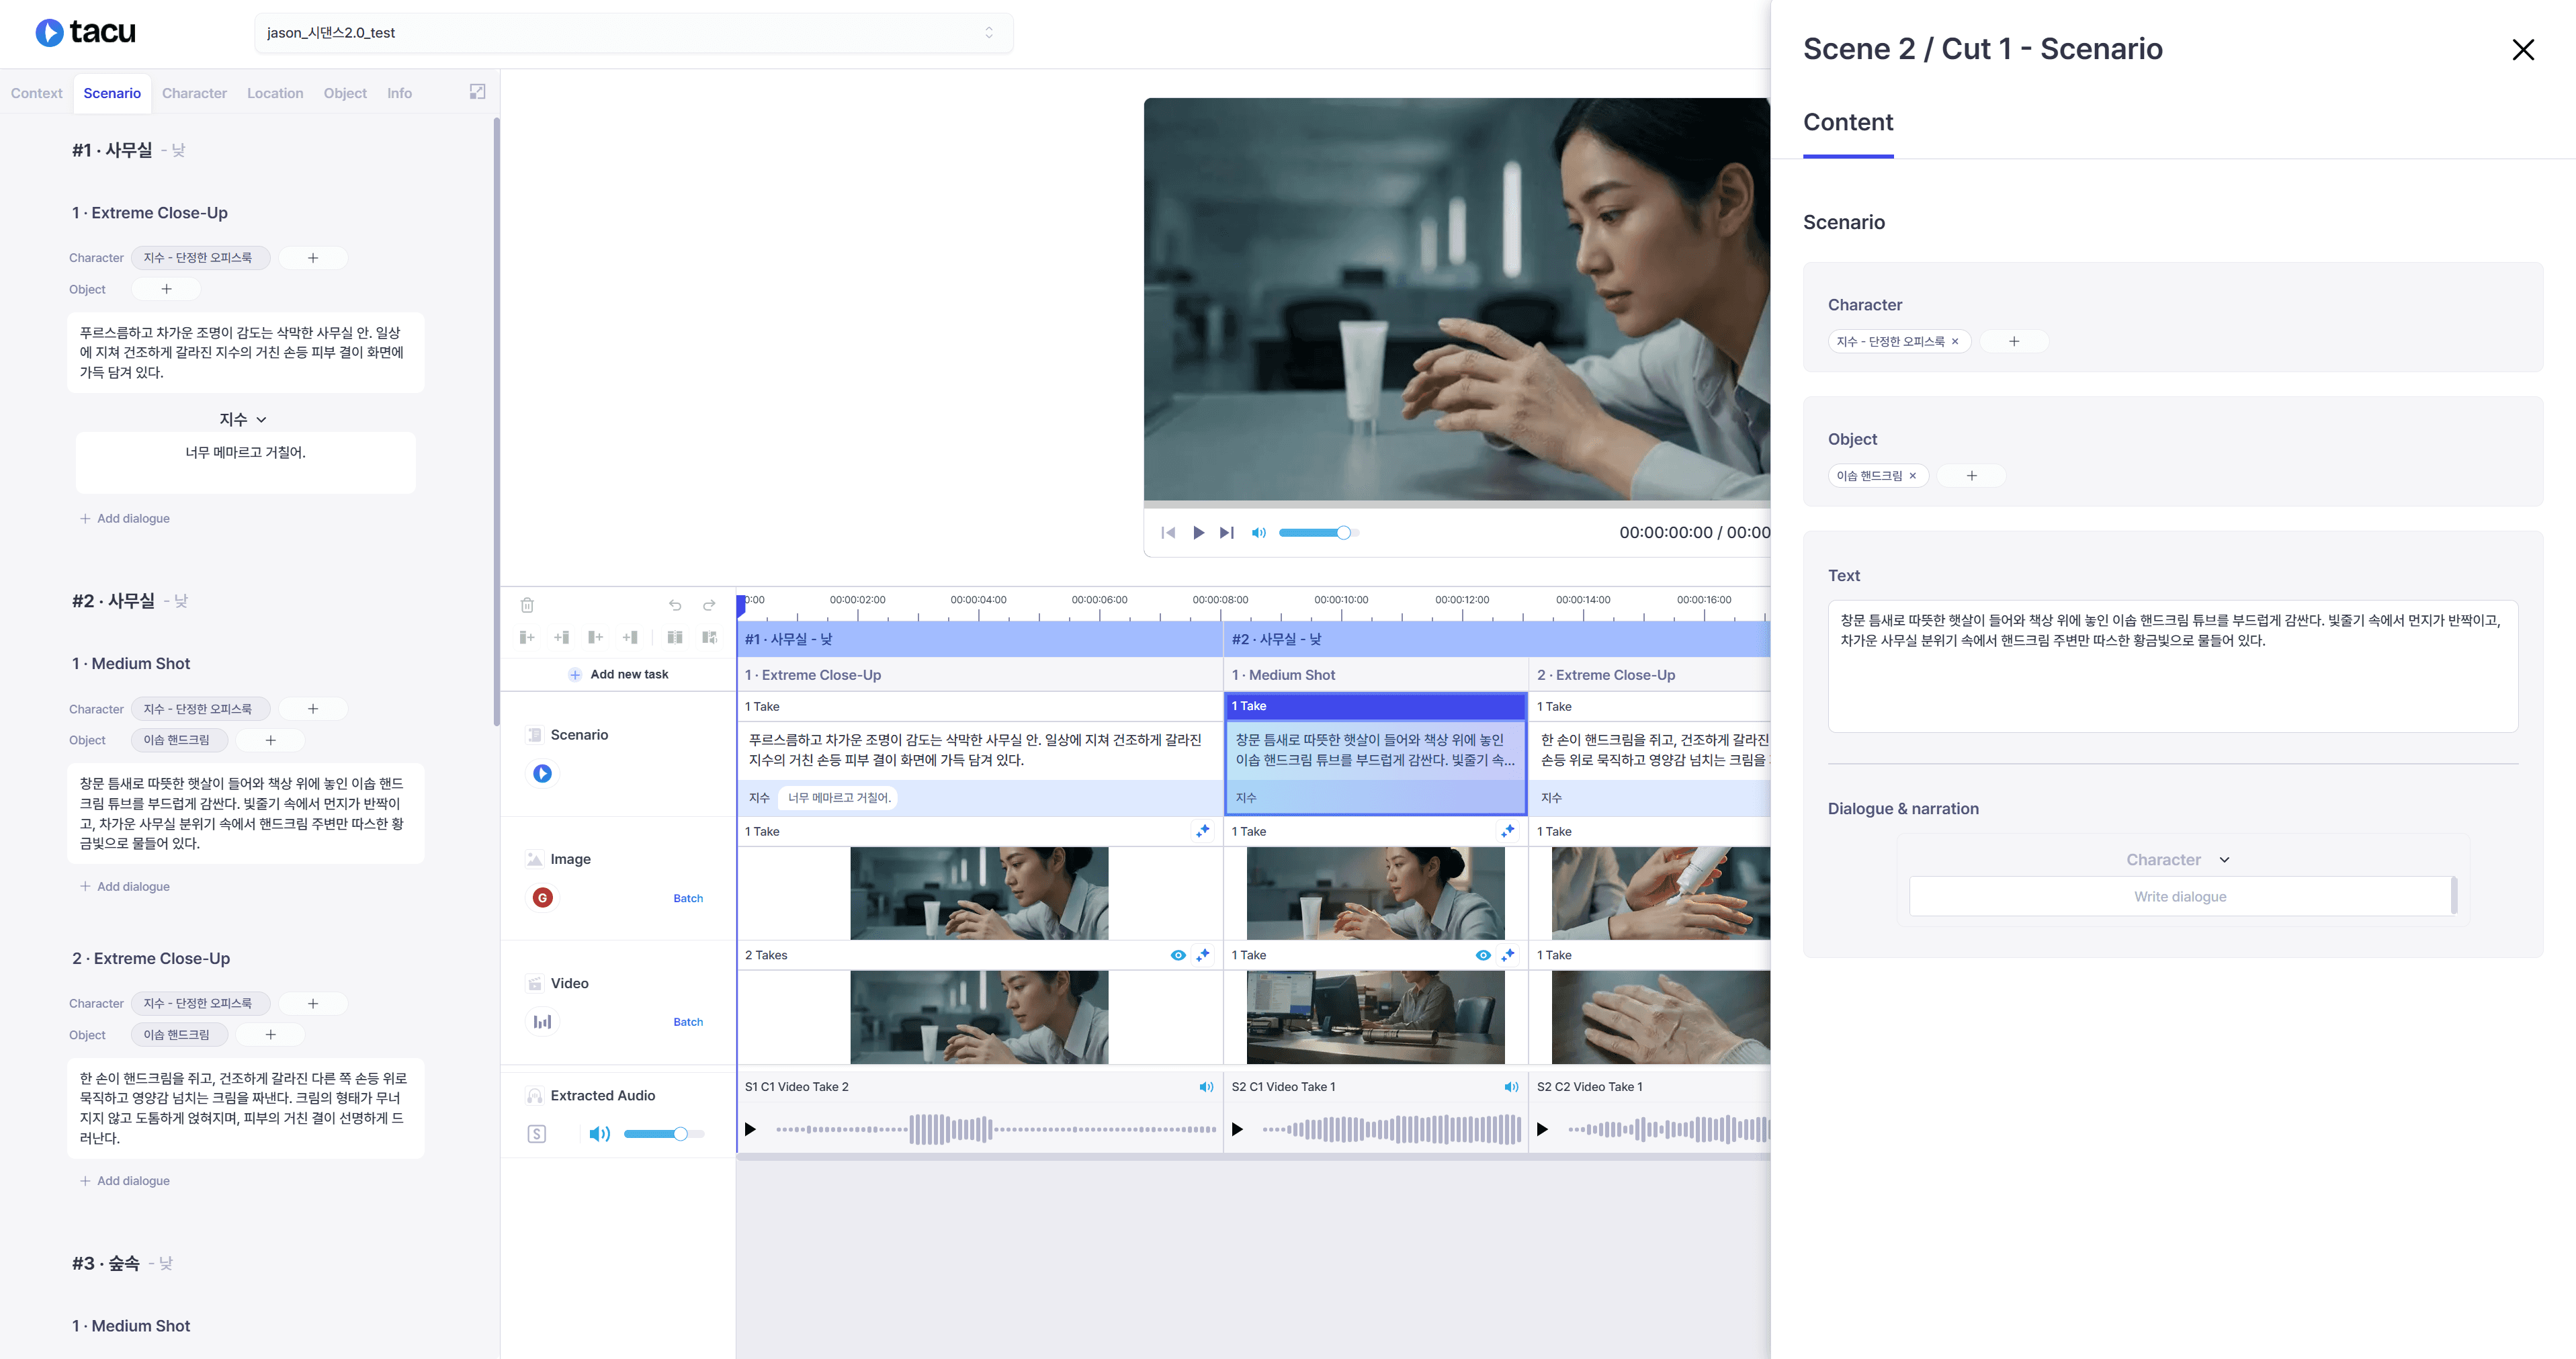
Task: Open the project selector jason_시댄스2.0_test dropdown
Action: [634, 33]
